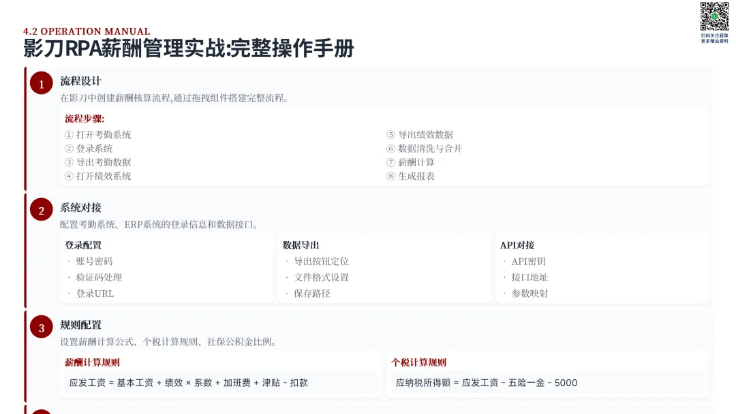Screen dimensions: 736x414
Task: Select step ① 打开考勤系统
Action: coord(97,135)
